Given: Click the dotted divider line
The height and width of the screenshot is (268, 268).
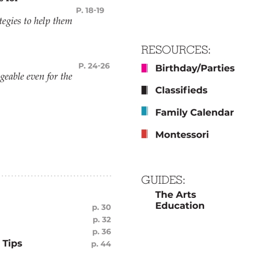Looking at the screenshot, I should [x=57, y=176].
